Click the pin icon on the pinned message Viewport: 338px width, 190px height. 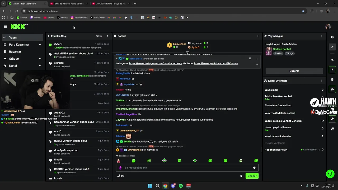point(250,59)
